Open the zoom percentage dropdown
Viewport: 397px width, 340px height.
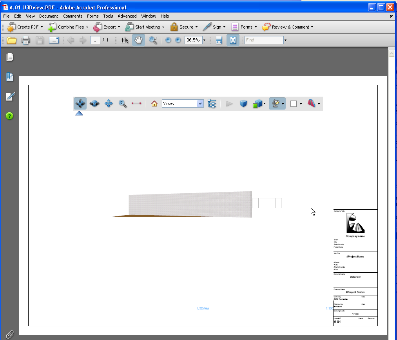coord(204,40)
